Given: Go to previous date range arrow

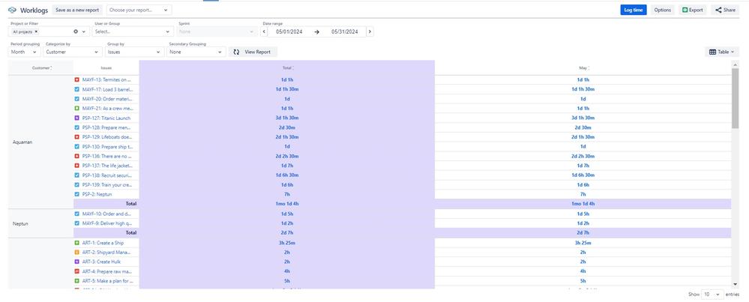Looking at the screenshot, I should pyautogui.click(x=264, y=32).
